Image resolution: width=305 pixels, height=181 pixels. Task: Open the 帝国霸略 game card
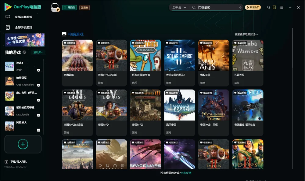(x=77, y=63)
